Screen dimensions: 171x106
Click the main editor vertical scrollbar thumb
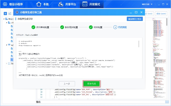[x=167, y=22]
